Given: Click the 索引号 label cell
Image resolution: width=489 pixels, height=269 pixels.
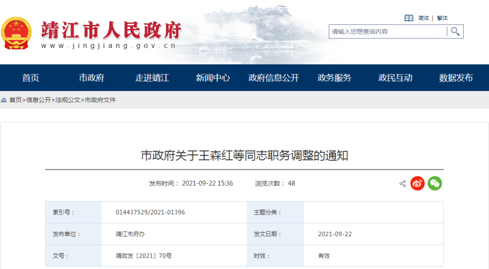Looking at the screenshot, I should click(x=74, y=212).
